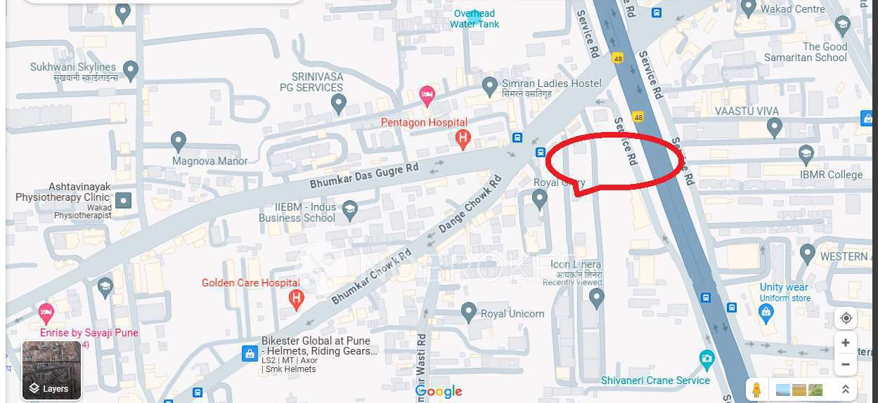Click the Enrise by Sayaji hotel pin
The image size is (878, 403).
click(46, 313)
